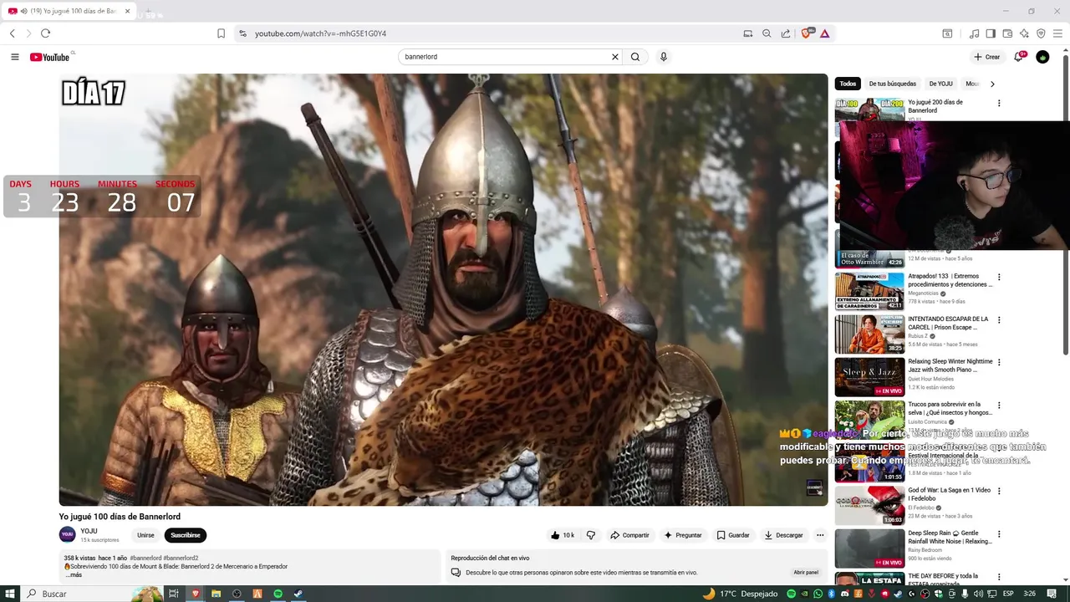This screenshot has height=602, width=1070.
Task: Open Brave Rewards triangle icon
Action: [824, 33]
